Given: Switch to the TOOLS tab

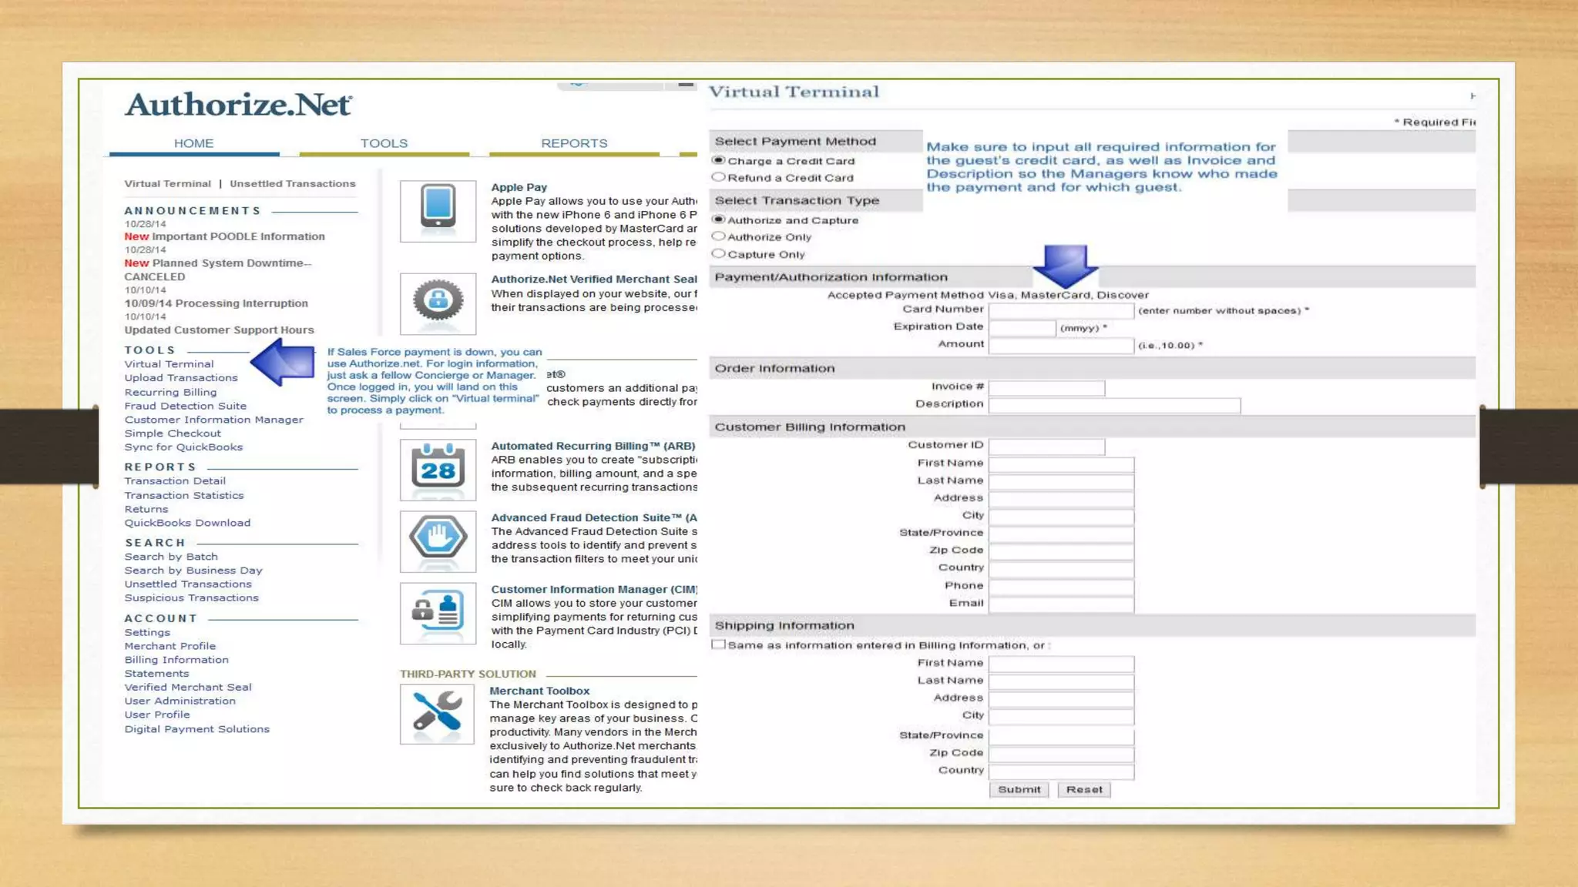Looking at the screenshot, I should pos(384,143).
